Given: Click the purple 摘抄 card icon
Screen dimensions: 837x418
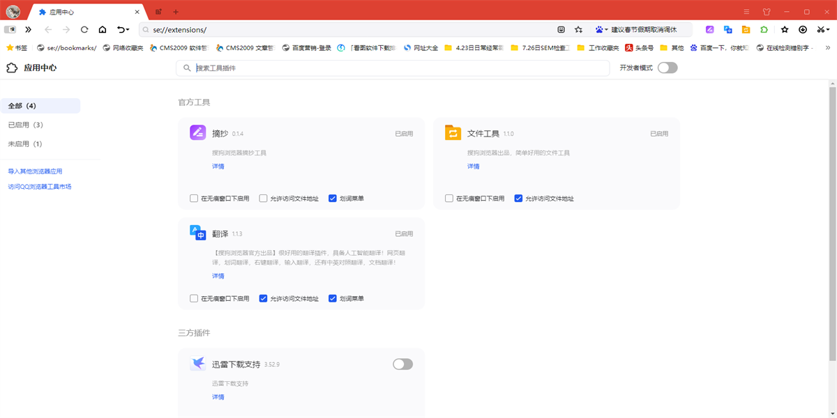Looking at the screenshot, I should 197,132.
